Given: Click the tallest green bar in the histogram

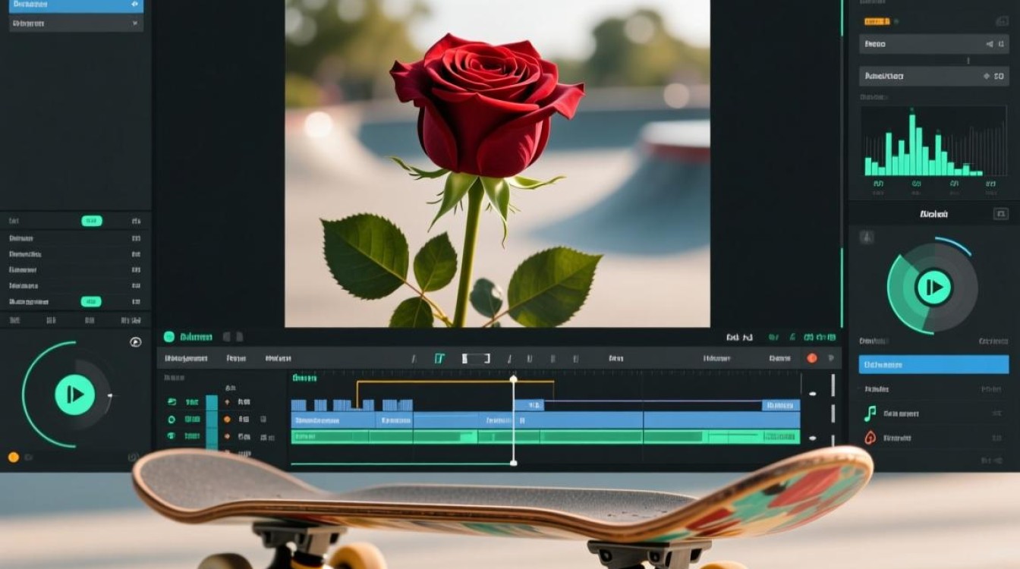Looking at the screenshot, I should tap(912, 145).
